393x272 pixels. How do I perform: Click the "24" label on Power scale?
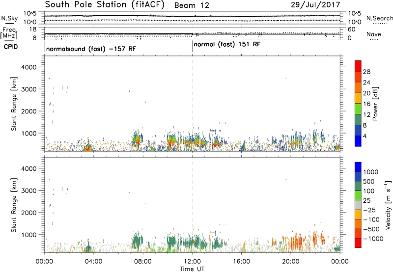[366, 82]
